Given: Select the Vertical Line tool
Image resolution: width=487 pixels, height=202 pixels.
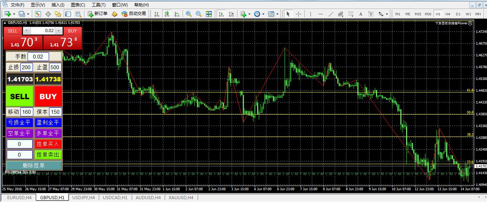Looking at the screenshot, I should [310, 14].
